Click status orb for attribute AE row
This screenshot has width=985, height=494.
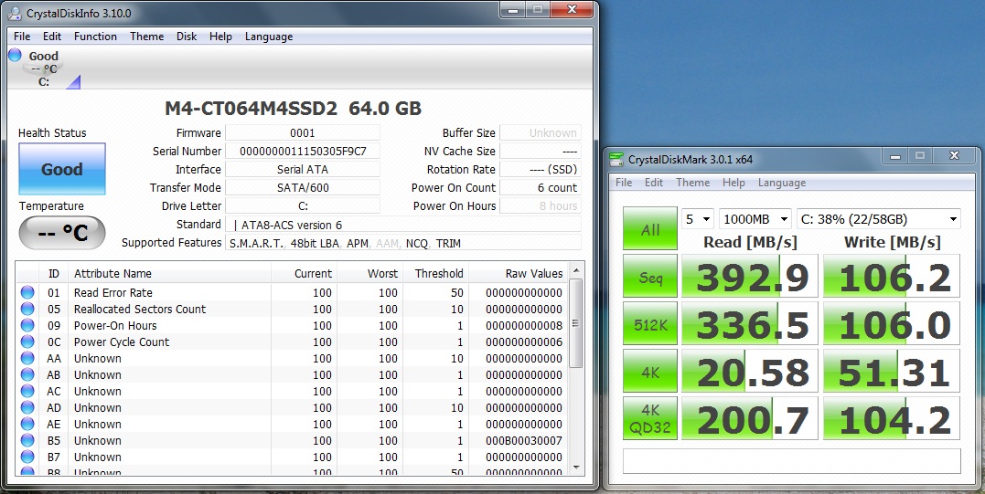(27, 425)
